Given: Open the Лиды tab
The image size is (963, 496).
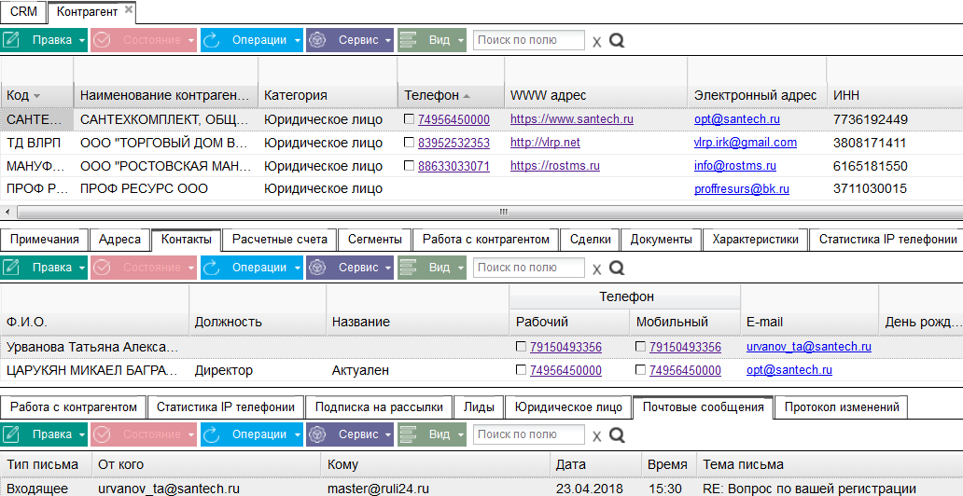Looking at the screenshot, I should point(479,407).
